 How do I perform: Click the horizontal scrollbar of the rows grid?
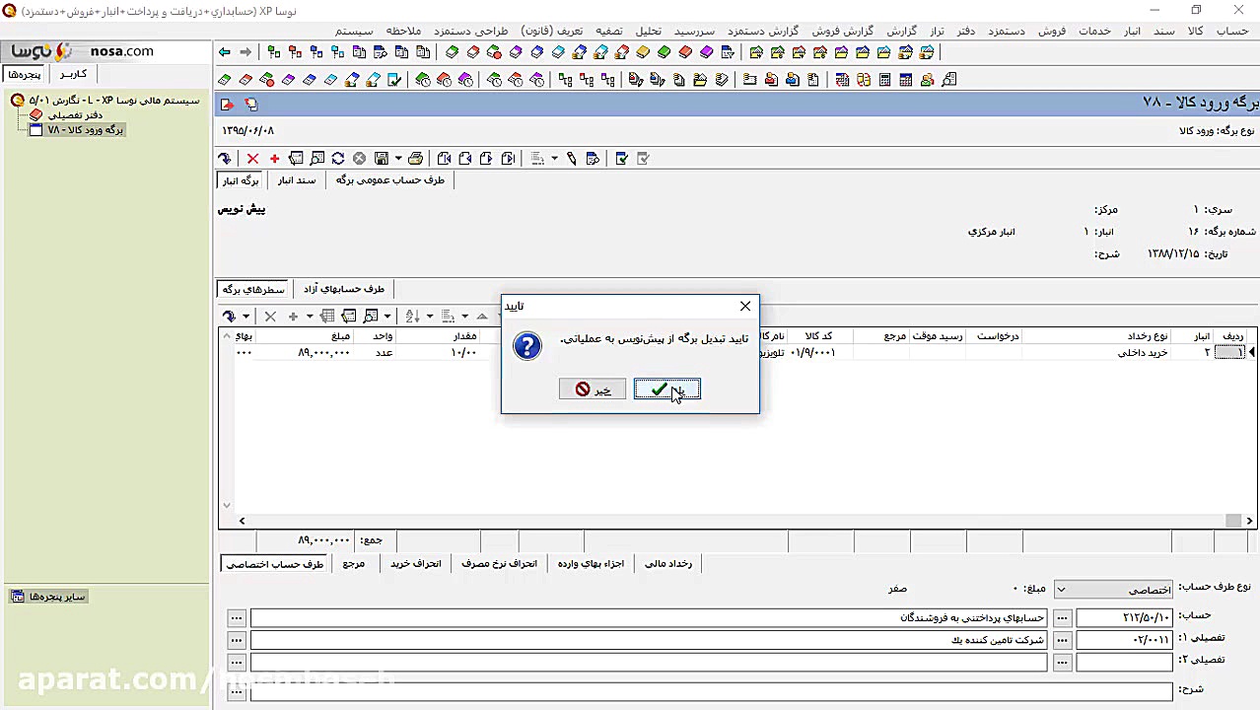[730, 521]
